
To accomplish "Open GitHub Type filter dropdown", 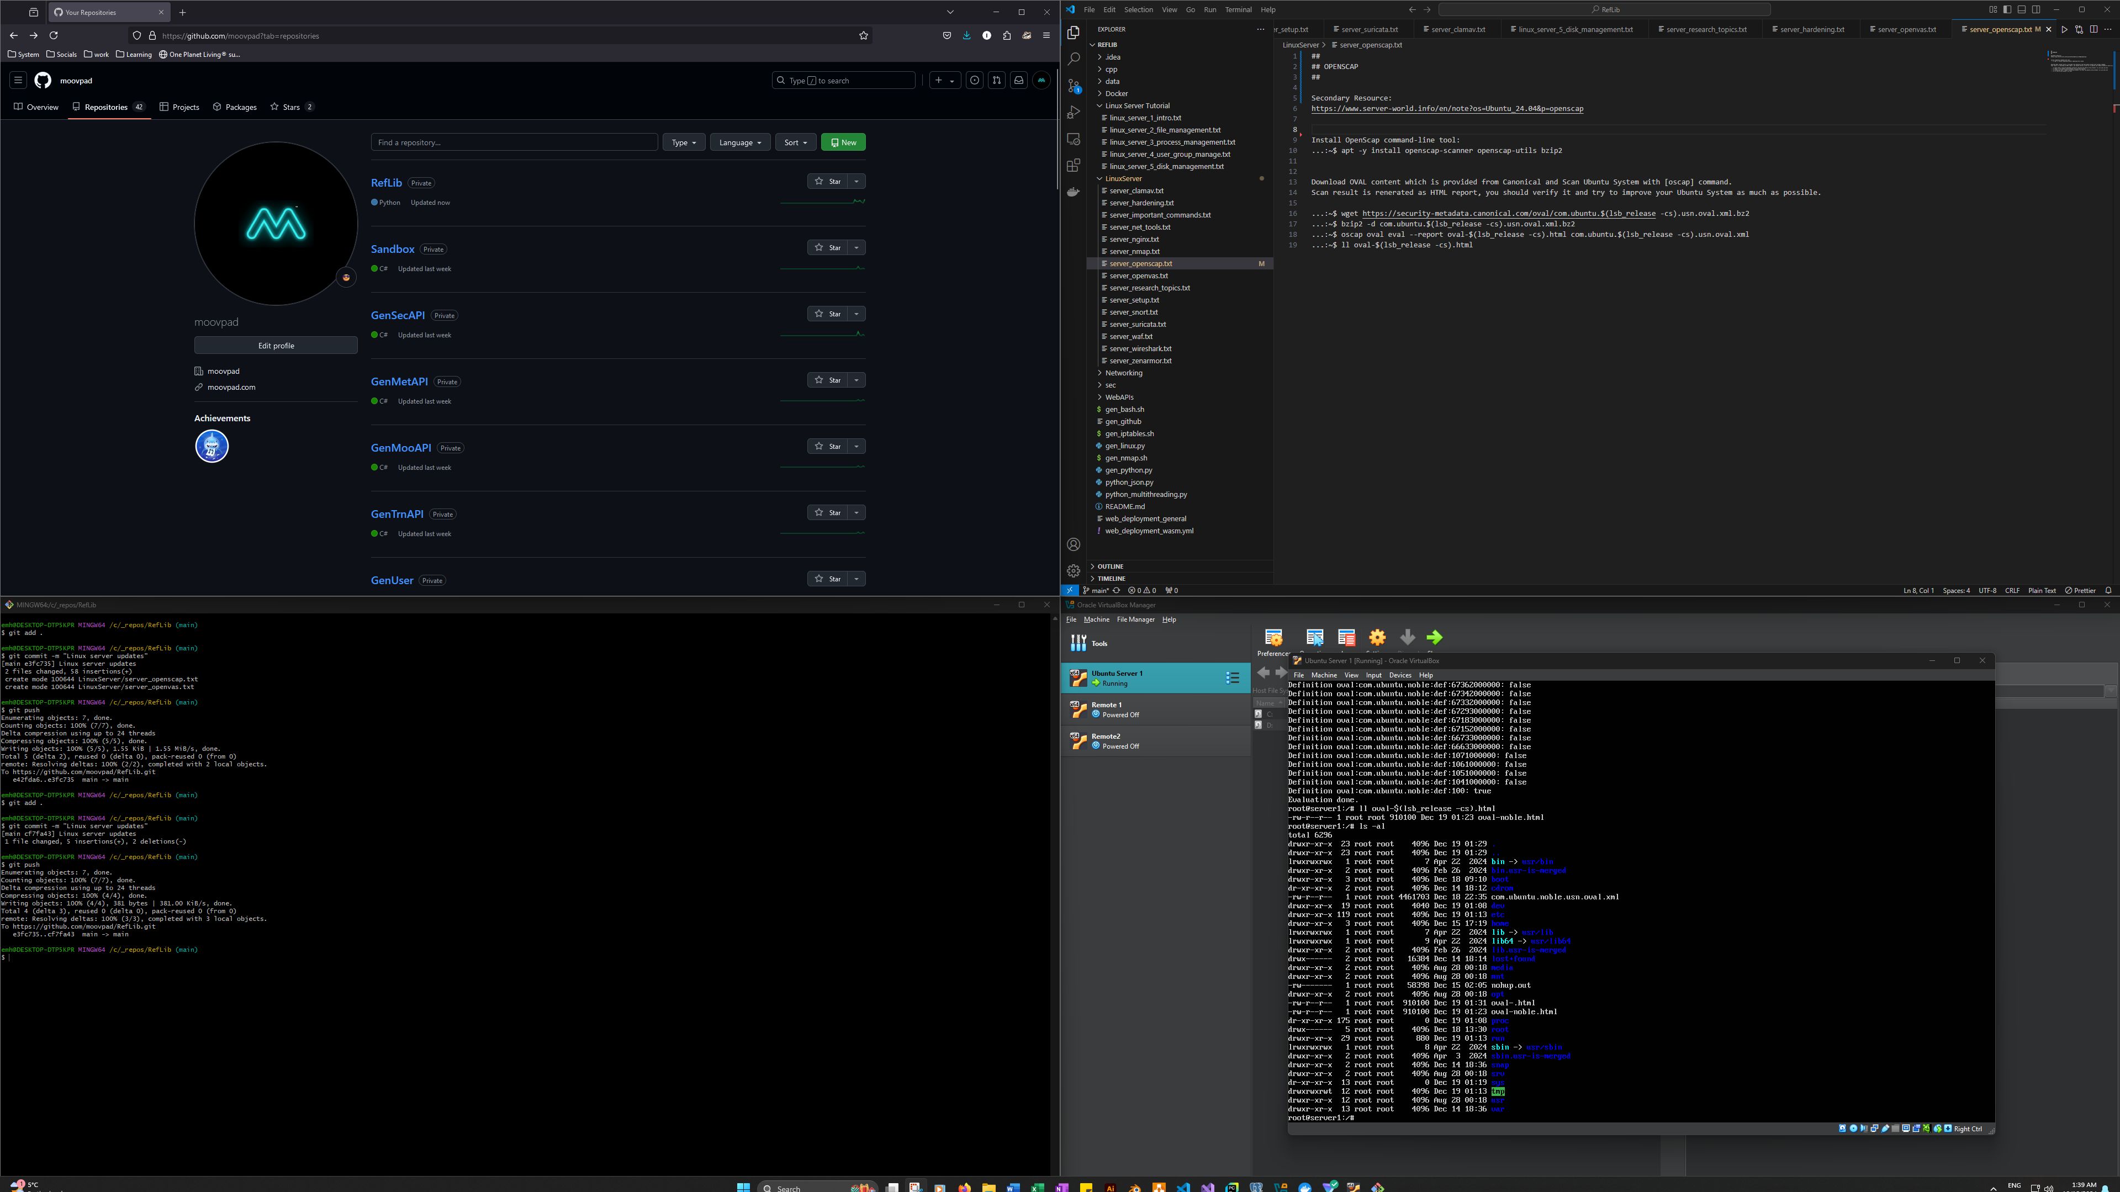I will pyautogui.click(x=684, y=142).
